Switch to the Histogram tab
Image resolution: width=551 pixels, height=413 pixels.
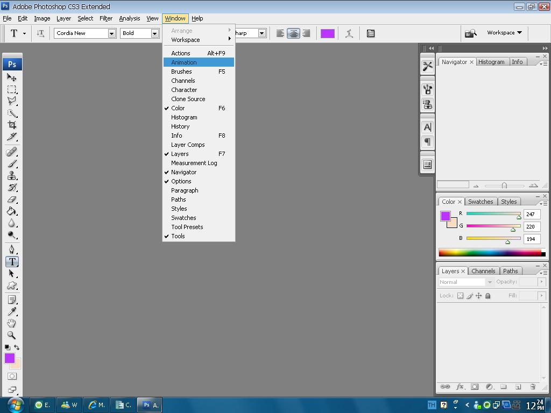click(x=491, y=62)
